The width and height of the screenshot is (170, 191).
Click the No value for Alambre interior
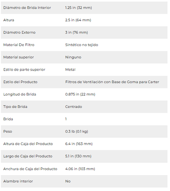pyautogui.click(x=68, y=181)
